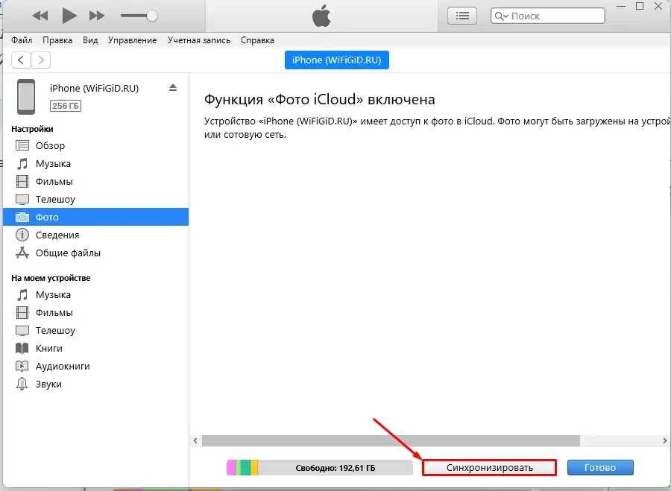Click inside the Поиск search field
The width and height of the screenshot is (671, 491).
[x=552, y=15]
